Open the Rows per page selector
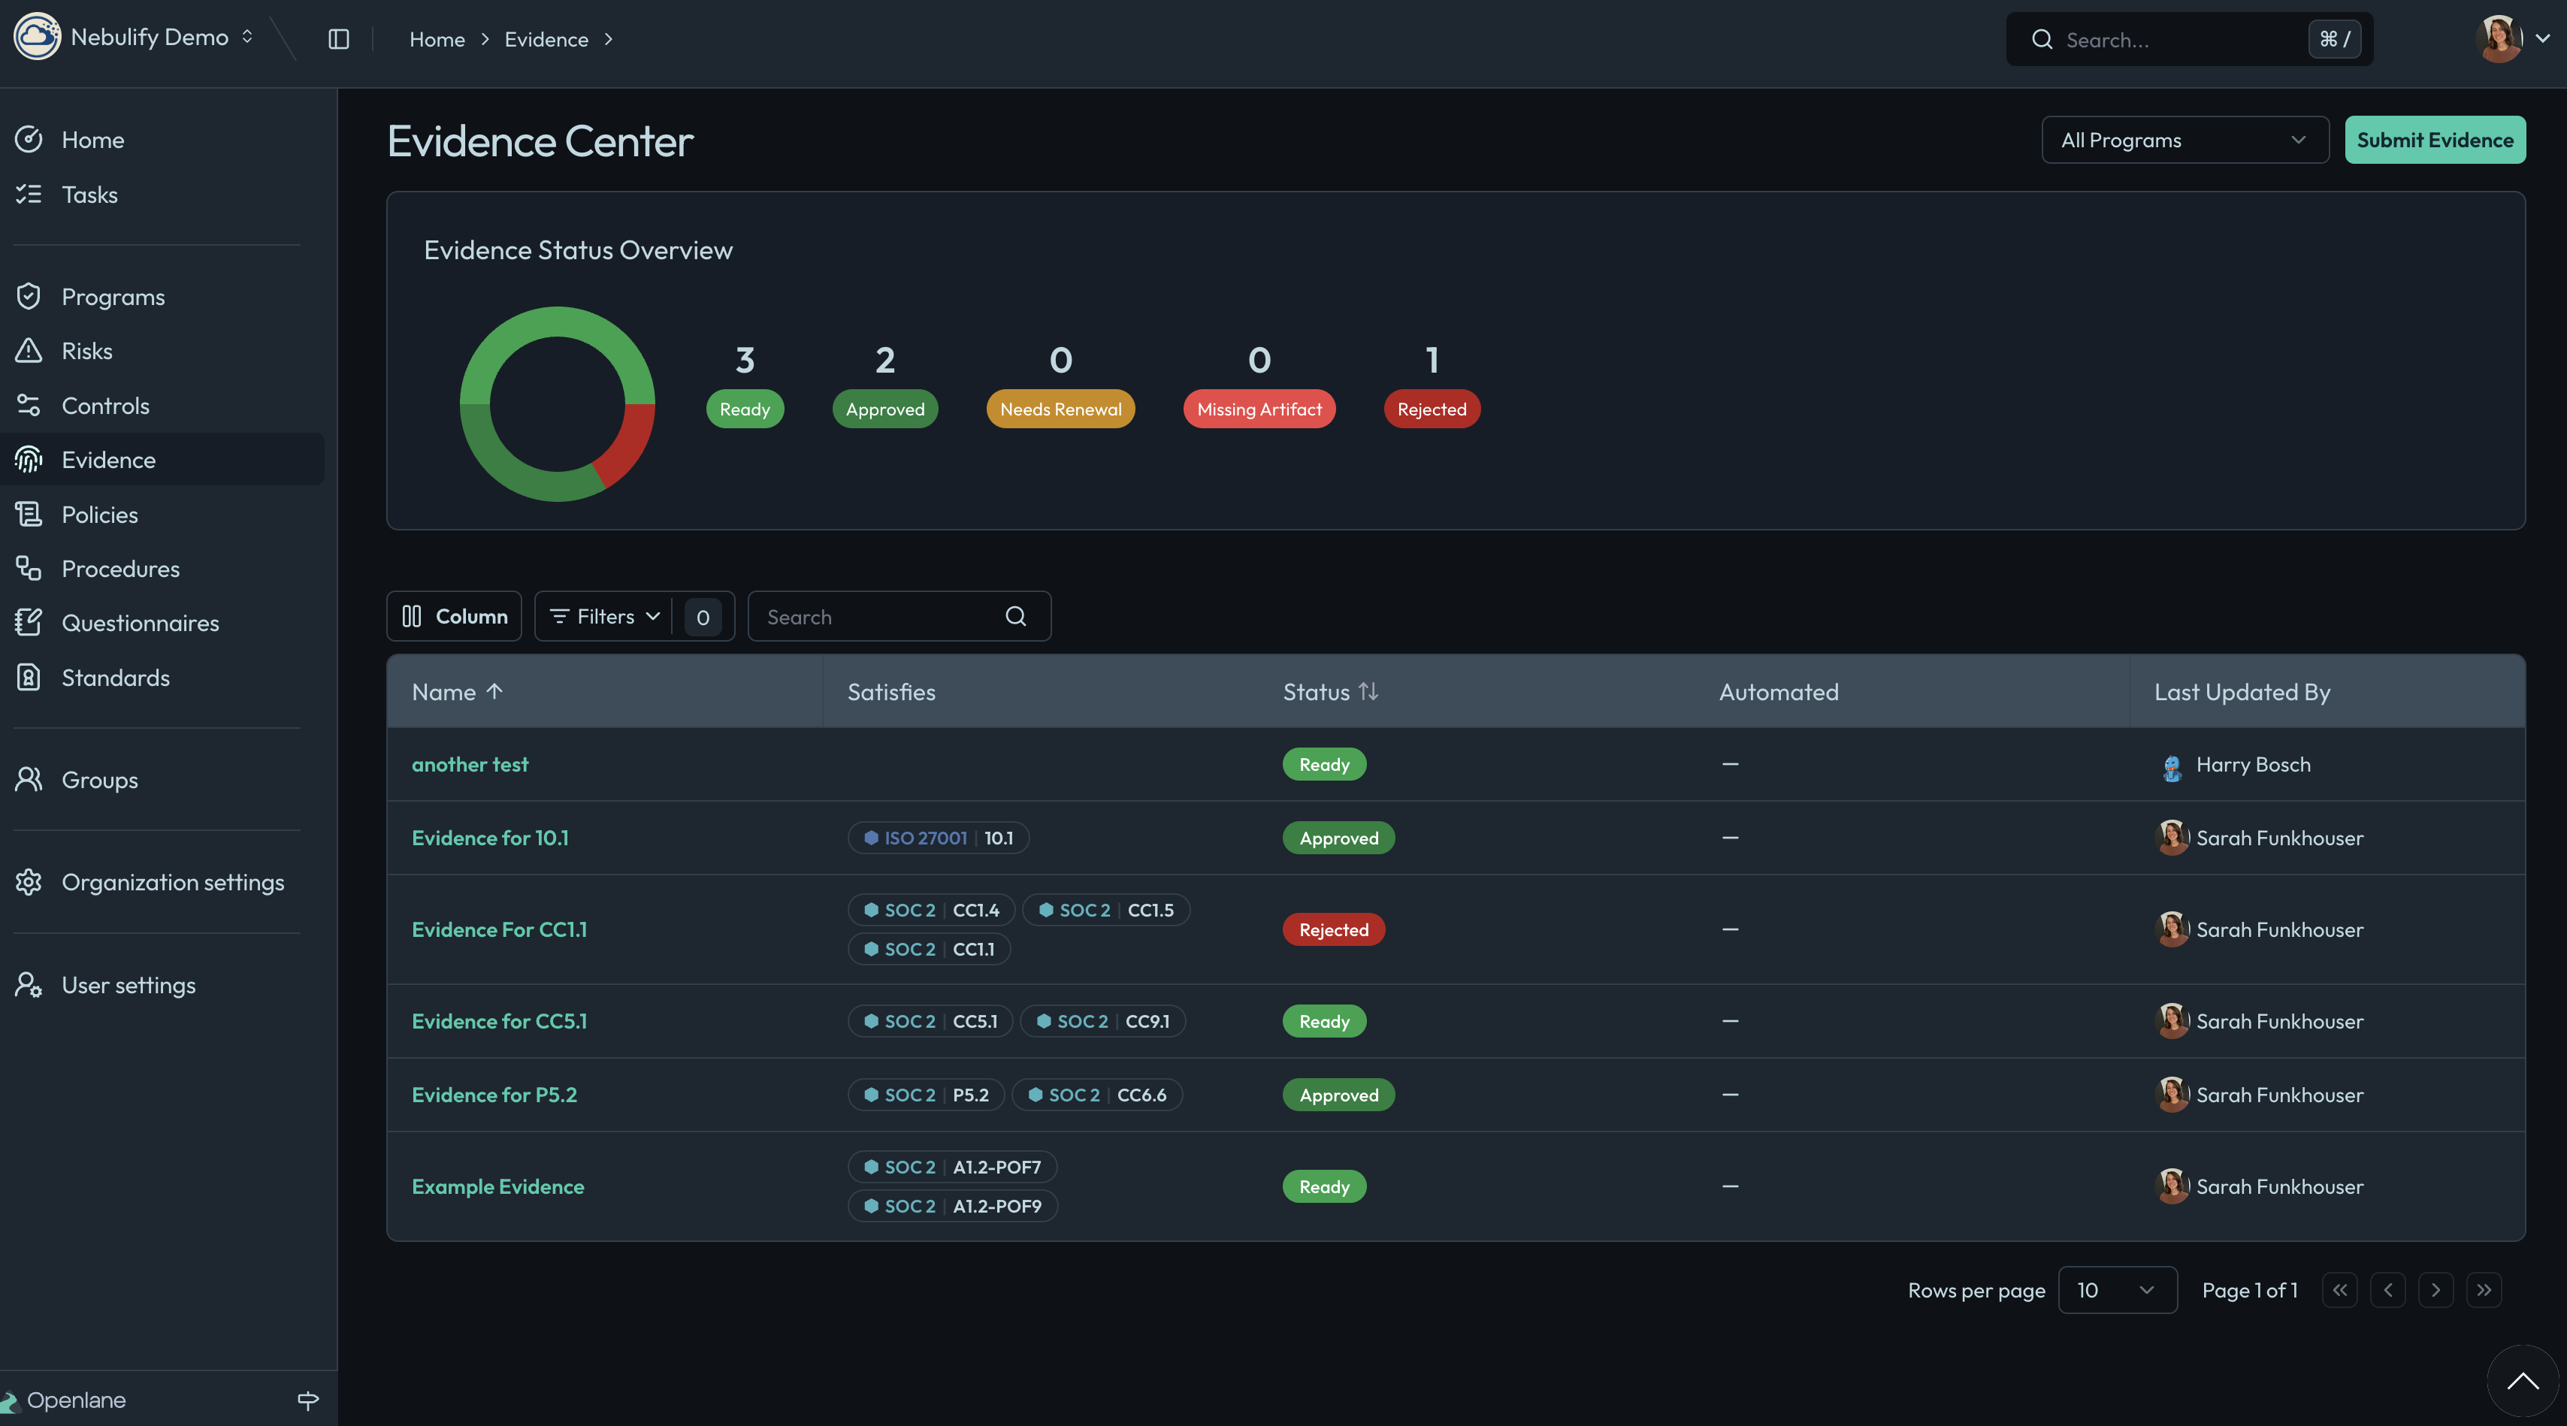The image size is (2567, 1426). [x=2118, y=1291]
